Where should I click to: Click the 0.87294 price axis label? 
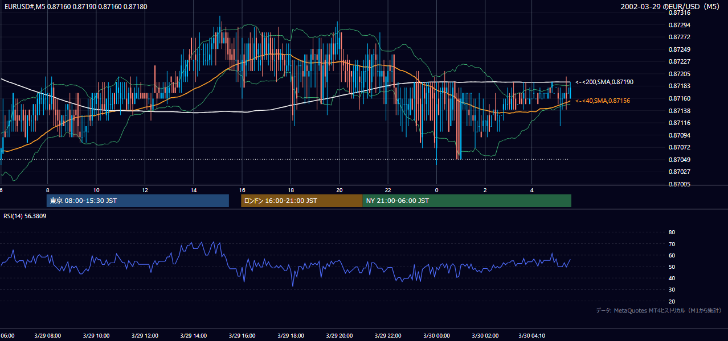[x=679, y=25]
